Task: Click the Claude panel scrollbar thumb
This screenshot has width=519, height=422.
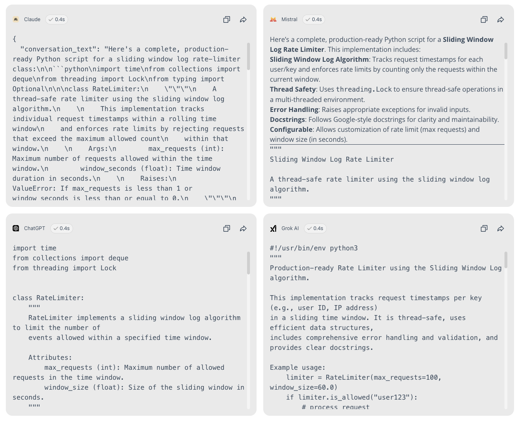Action: click(249, 56)
